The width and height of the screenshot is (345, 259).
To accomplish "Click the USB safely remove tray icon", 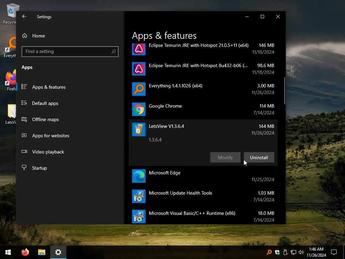I will coord(285,252).
